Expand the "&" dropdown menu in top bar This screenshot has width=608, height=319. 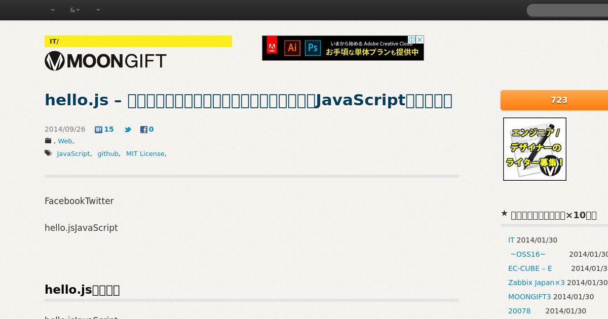tap(75, 10)
